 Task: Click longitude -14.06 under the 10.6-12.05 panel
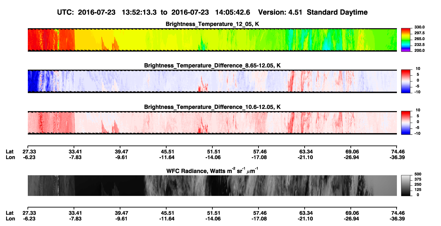[x=213, y=157]
